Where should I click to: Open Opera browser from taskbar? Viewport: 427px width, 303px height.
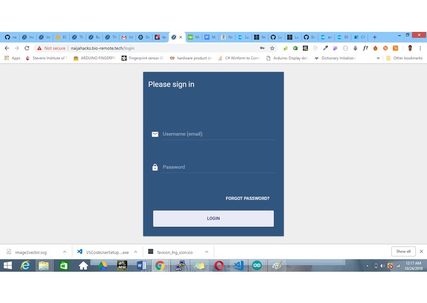[219, 266]
